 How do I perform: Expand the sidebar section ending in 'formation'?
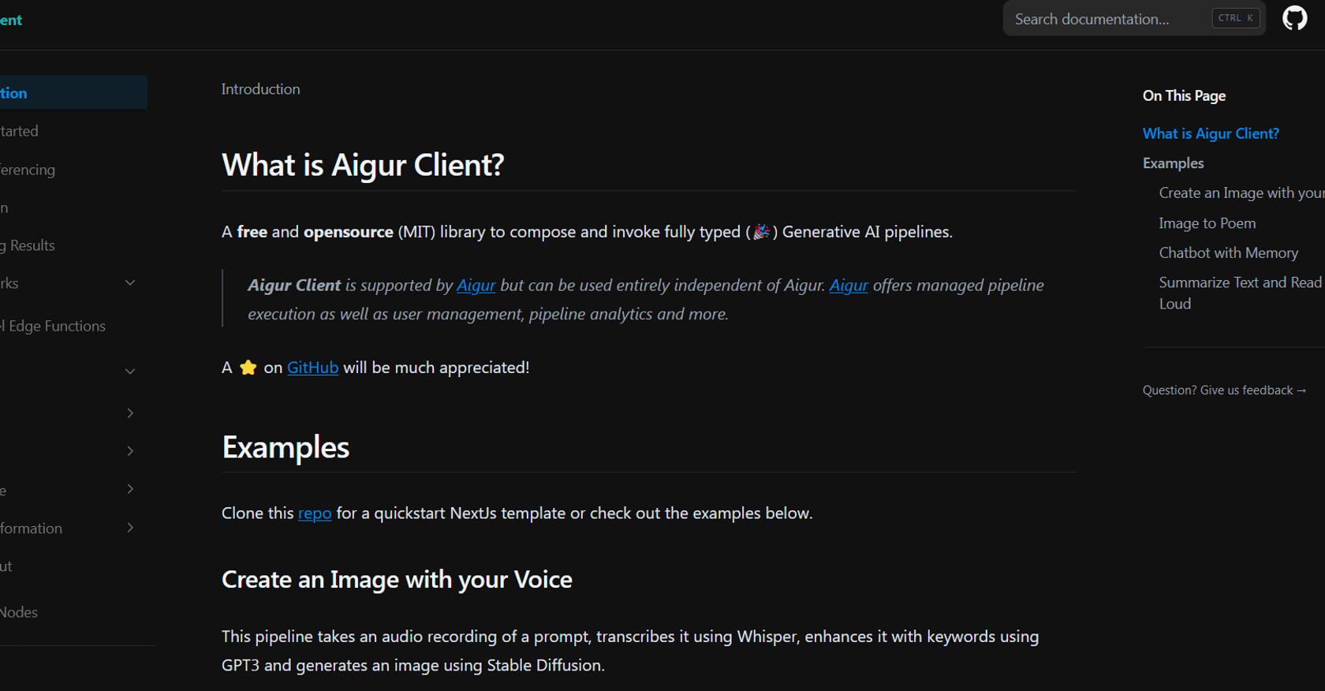(x=130, y=528)
